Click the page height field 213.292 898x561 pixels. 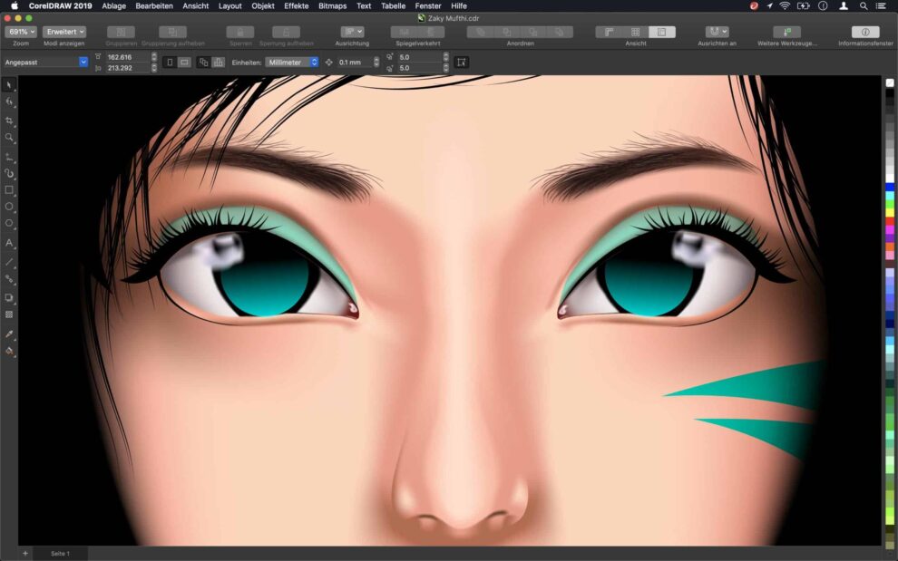pos(127,68)
